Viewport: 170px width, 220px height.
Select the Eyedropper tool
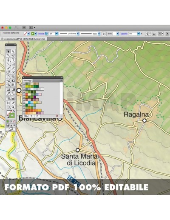[8, 94]
